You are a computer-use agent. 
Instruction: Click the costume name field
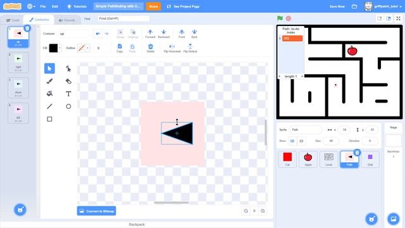(73, 34)
